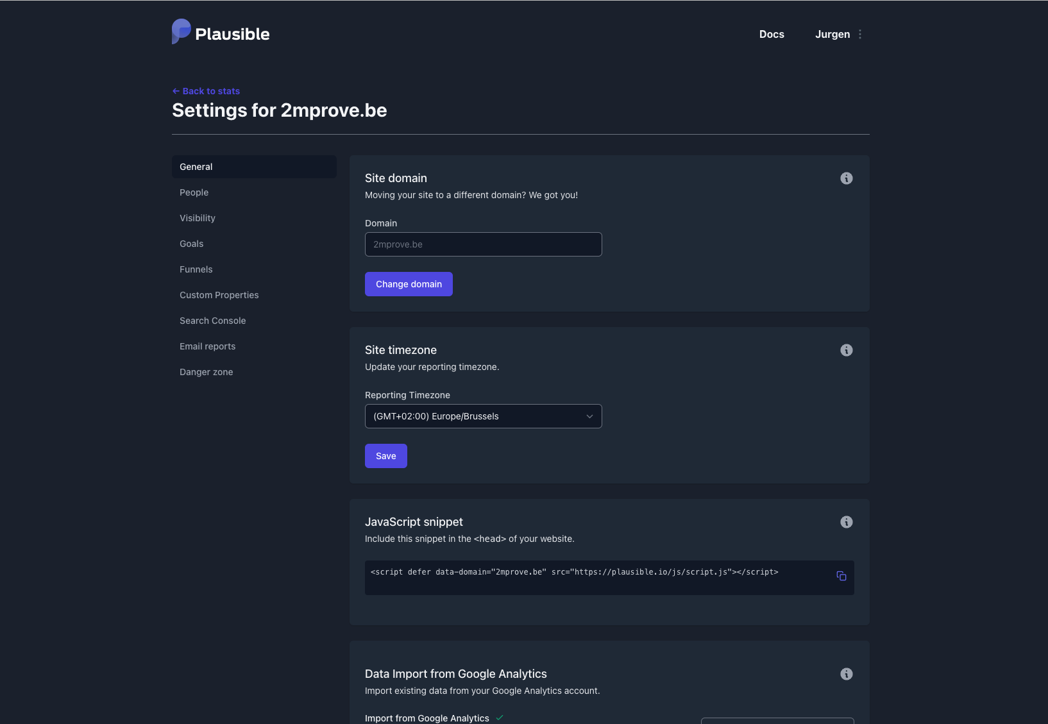Switch to the People settings section
Image resolution: width=1048 pixels, height=724 pixels.
(x=194, y=192)
